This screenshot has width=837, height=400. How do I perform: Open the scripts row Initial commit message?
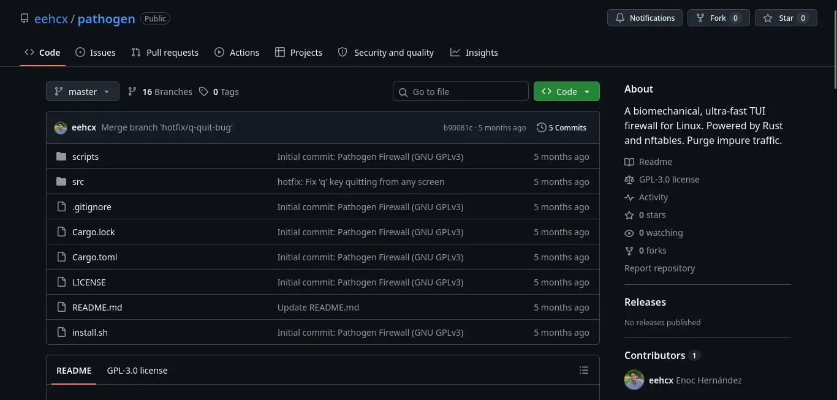pos(370,157)
